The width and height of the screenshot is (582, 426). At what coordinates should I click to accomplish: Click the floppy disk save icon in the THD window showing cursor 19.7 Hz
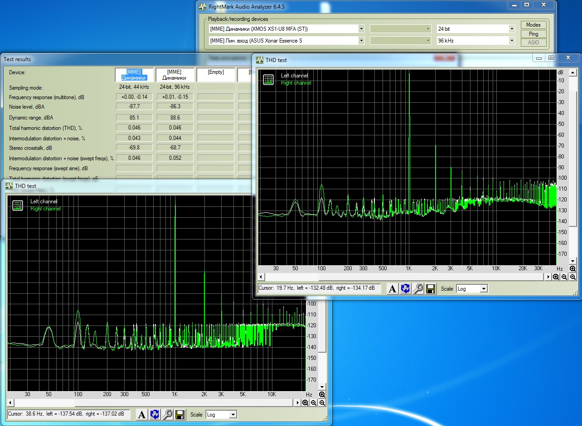431,289
